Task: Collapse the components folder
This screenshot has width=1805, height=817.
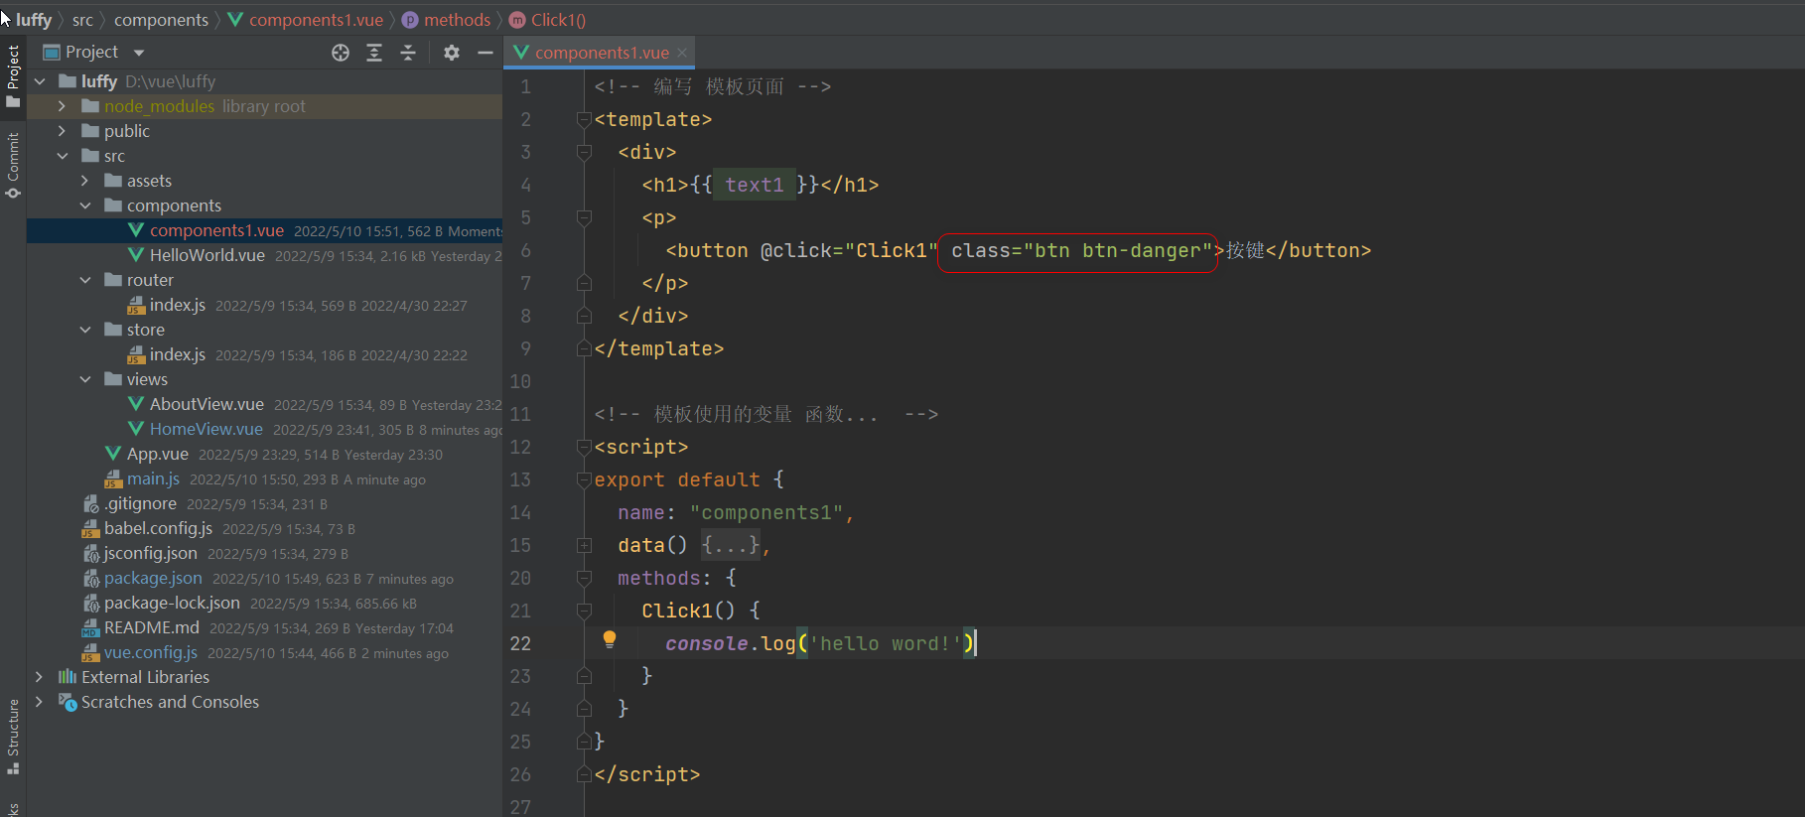Action: click(85, 205)
